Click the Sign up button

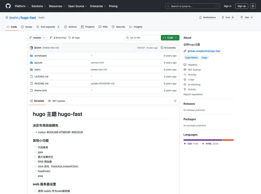[x=241, y=6]
